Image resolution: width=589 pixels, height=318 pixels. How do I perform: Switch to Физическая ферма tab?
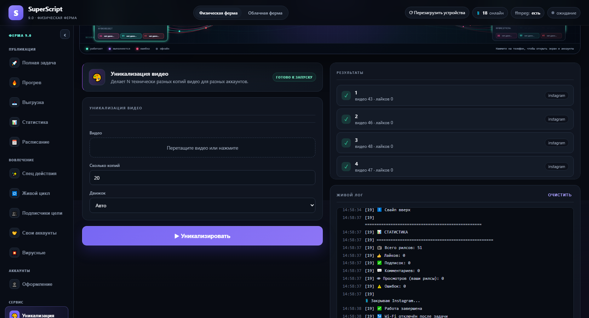(218, 13)
